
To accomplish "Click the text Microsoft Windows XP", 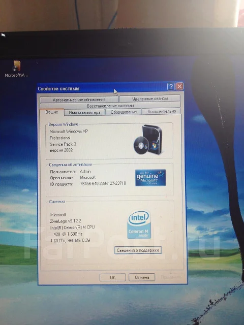I will (x=69, y=132).
